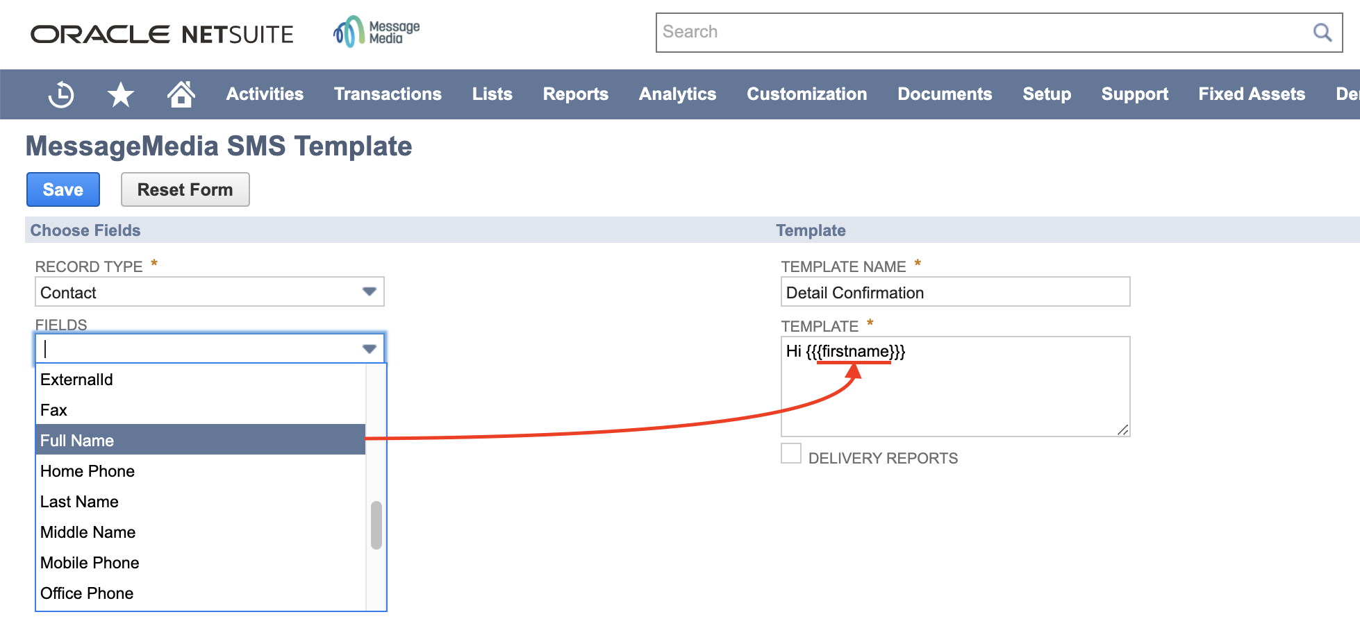This screenshot has height=619, width=1360.
Task: Open the Transactions menu
Action: click(388, 94)
